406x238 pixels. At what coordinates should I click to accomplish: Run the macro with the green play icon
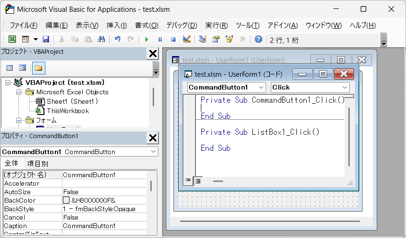(147, 39)
